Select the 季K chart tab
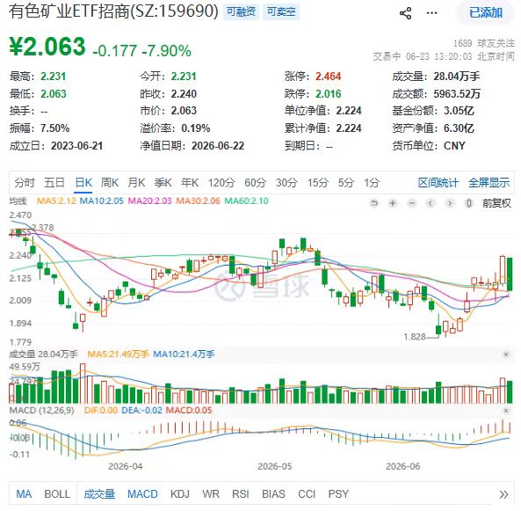The height and width of the screenshot is (511, 521). [163, 183]
